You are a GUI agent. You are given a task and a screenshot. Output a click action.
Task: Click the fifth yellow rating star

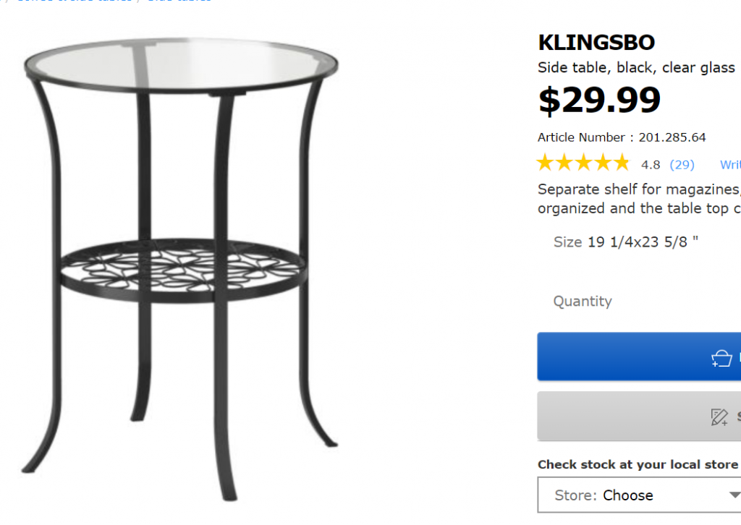pos(622,163)
